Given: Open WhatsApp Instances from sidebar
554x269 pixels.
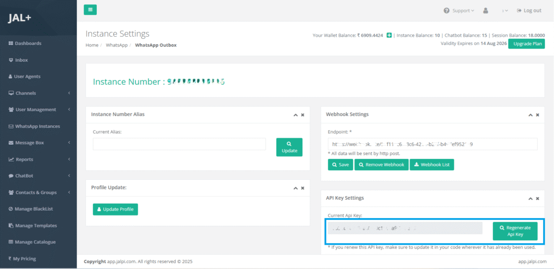Looking at the screenshot, I should tap(37, 126).
